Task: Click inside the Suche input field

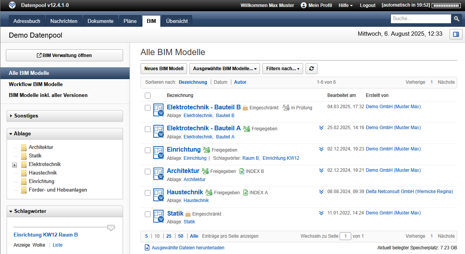Action: [x=420, y=18]
